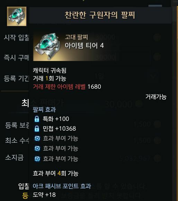Click the 도약 +18 effect line
The image size is (178, 201).
(44, 195)
